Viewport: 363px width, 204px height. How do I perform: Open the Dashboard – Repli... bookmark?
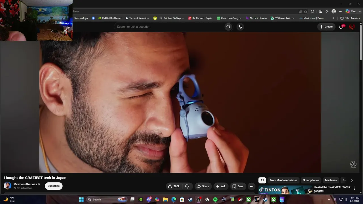200,18
